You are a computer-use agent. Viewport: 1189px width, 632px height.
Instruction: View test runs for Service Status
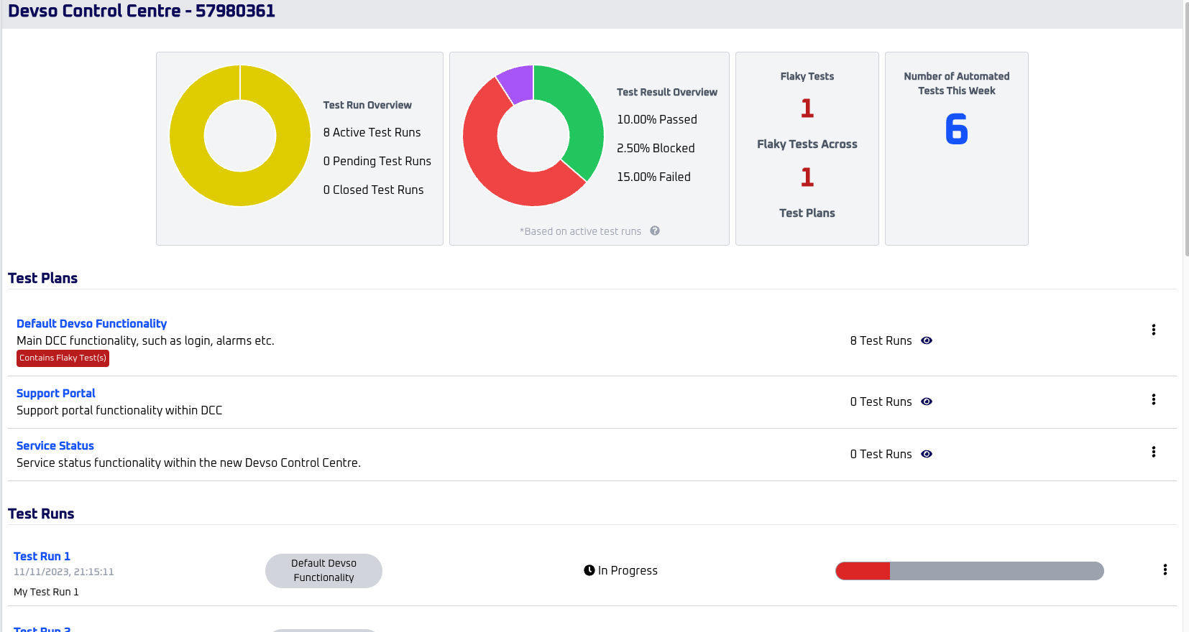927,454
